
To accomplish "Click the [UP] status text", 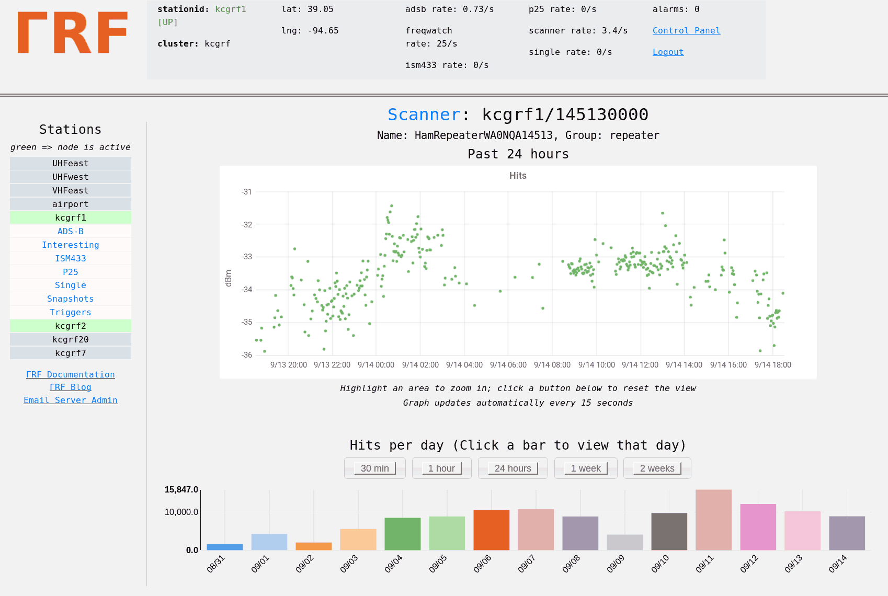I will [x=168, y=22].
